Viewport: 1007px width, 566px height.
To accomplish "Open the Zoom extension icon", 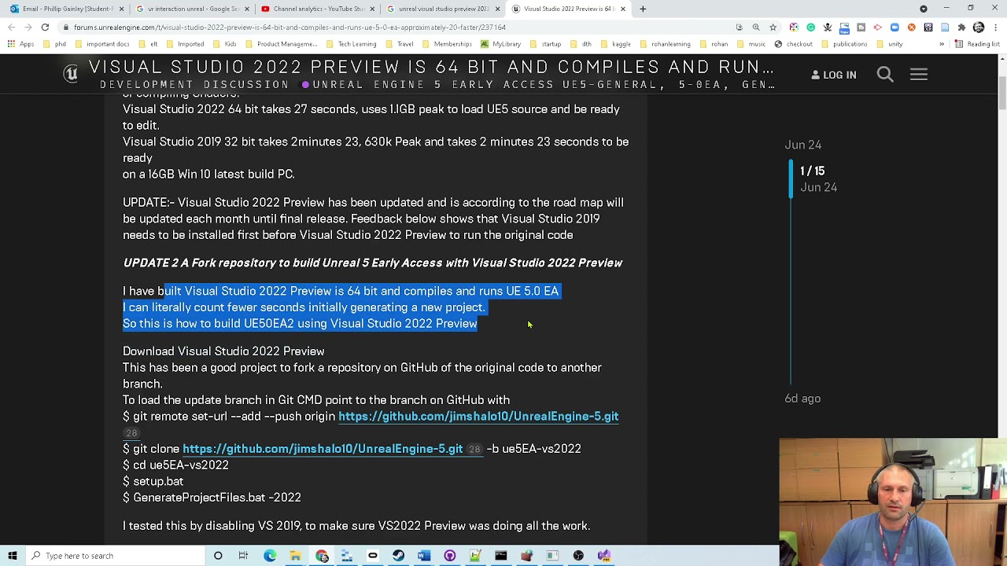I will pyautogui.click(x=894, y=28).
